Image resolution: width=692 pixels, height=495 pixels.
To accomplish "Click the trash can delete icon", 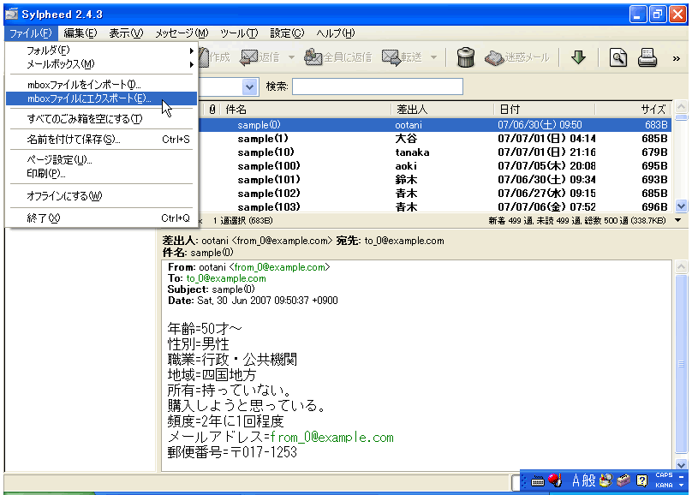I will pyautogui.click(x=466, y=57).
